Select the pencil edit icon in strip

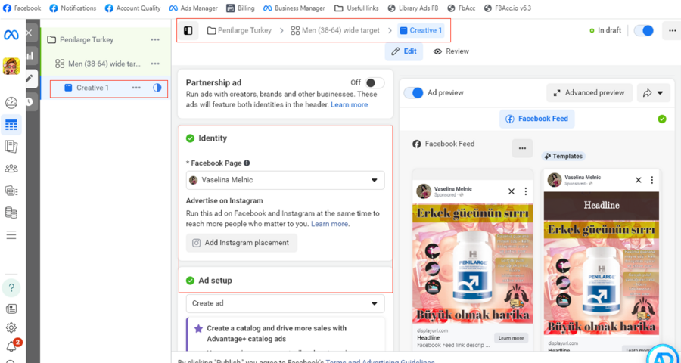[29, 79]
